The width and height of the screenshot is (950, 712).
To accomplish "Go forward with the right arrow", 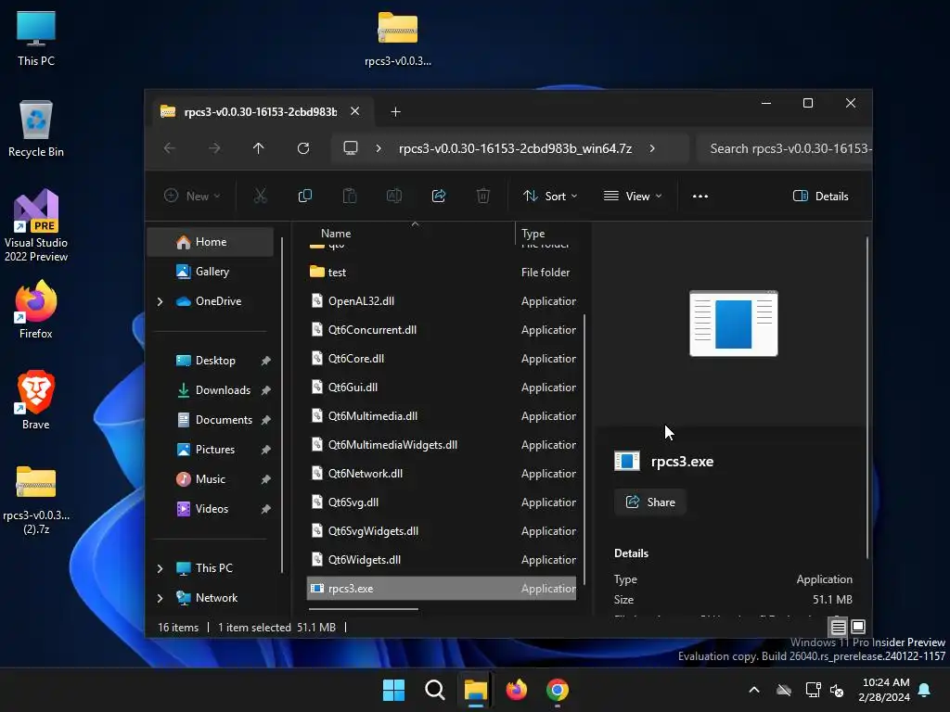I will [214, 148].
